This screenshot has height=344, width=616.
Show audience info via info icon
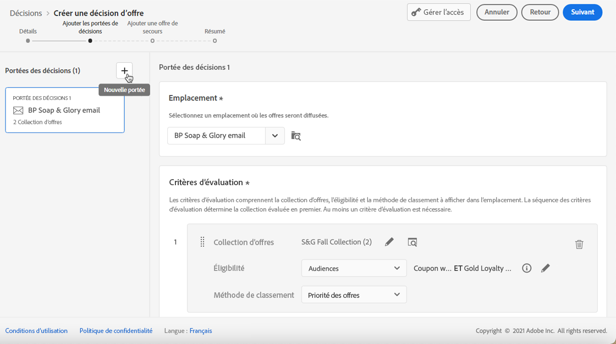pos(527,268)
